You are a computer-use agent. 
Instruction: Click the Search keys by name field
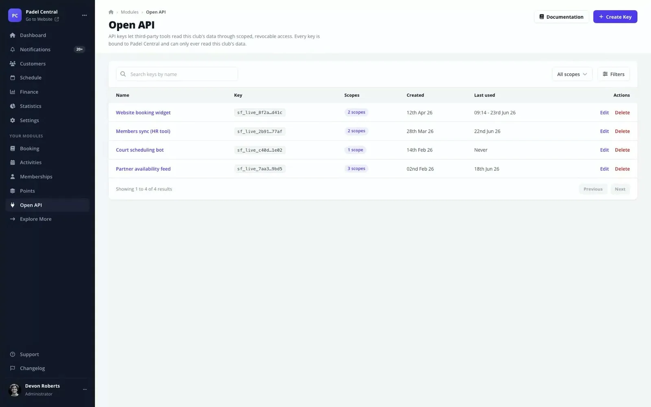(177, 74)
